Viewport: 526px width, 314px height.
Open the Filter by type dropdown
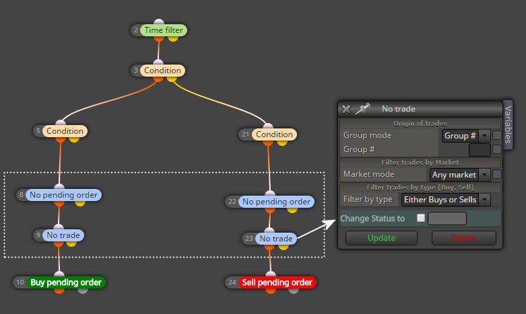pos(446,200)
